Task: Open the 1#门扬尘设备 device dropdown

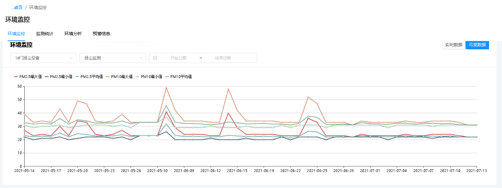Action: click(x=43, y=58)
